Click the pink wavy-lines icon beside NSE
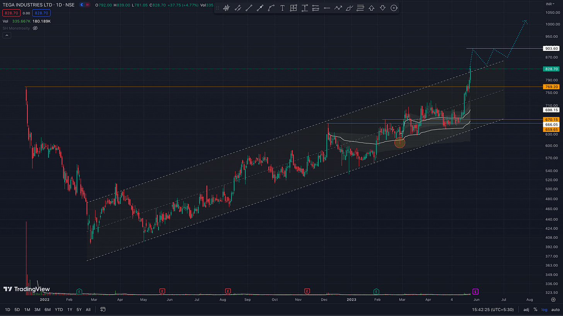 (87, 5)
